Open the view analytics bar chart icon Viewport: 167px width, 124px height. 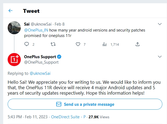click(104, 44)
